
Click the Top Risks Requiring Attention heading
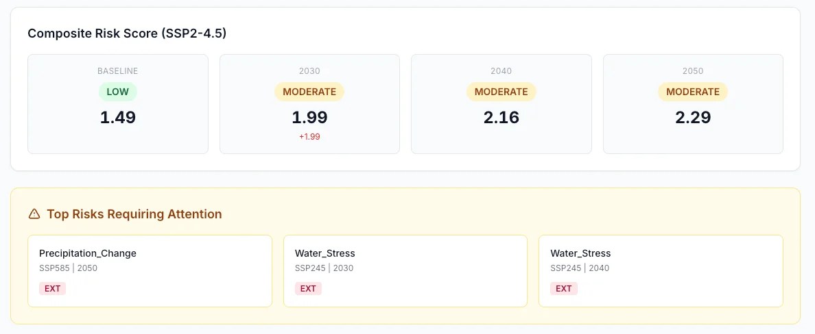(x=134, y=214)
